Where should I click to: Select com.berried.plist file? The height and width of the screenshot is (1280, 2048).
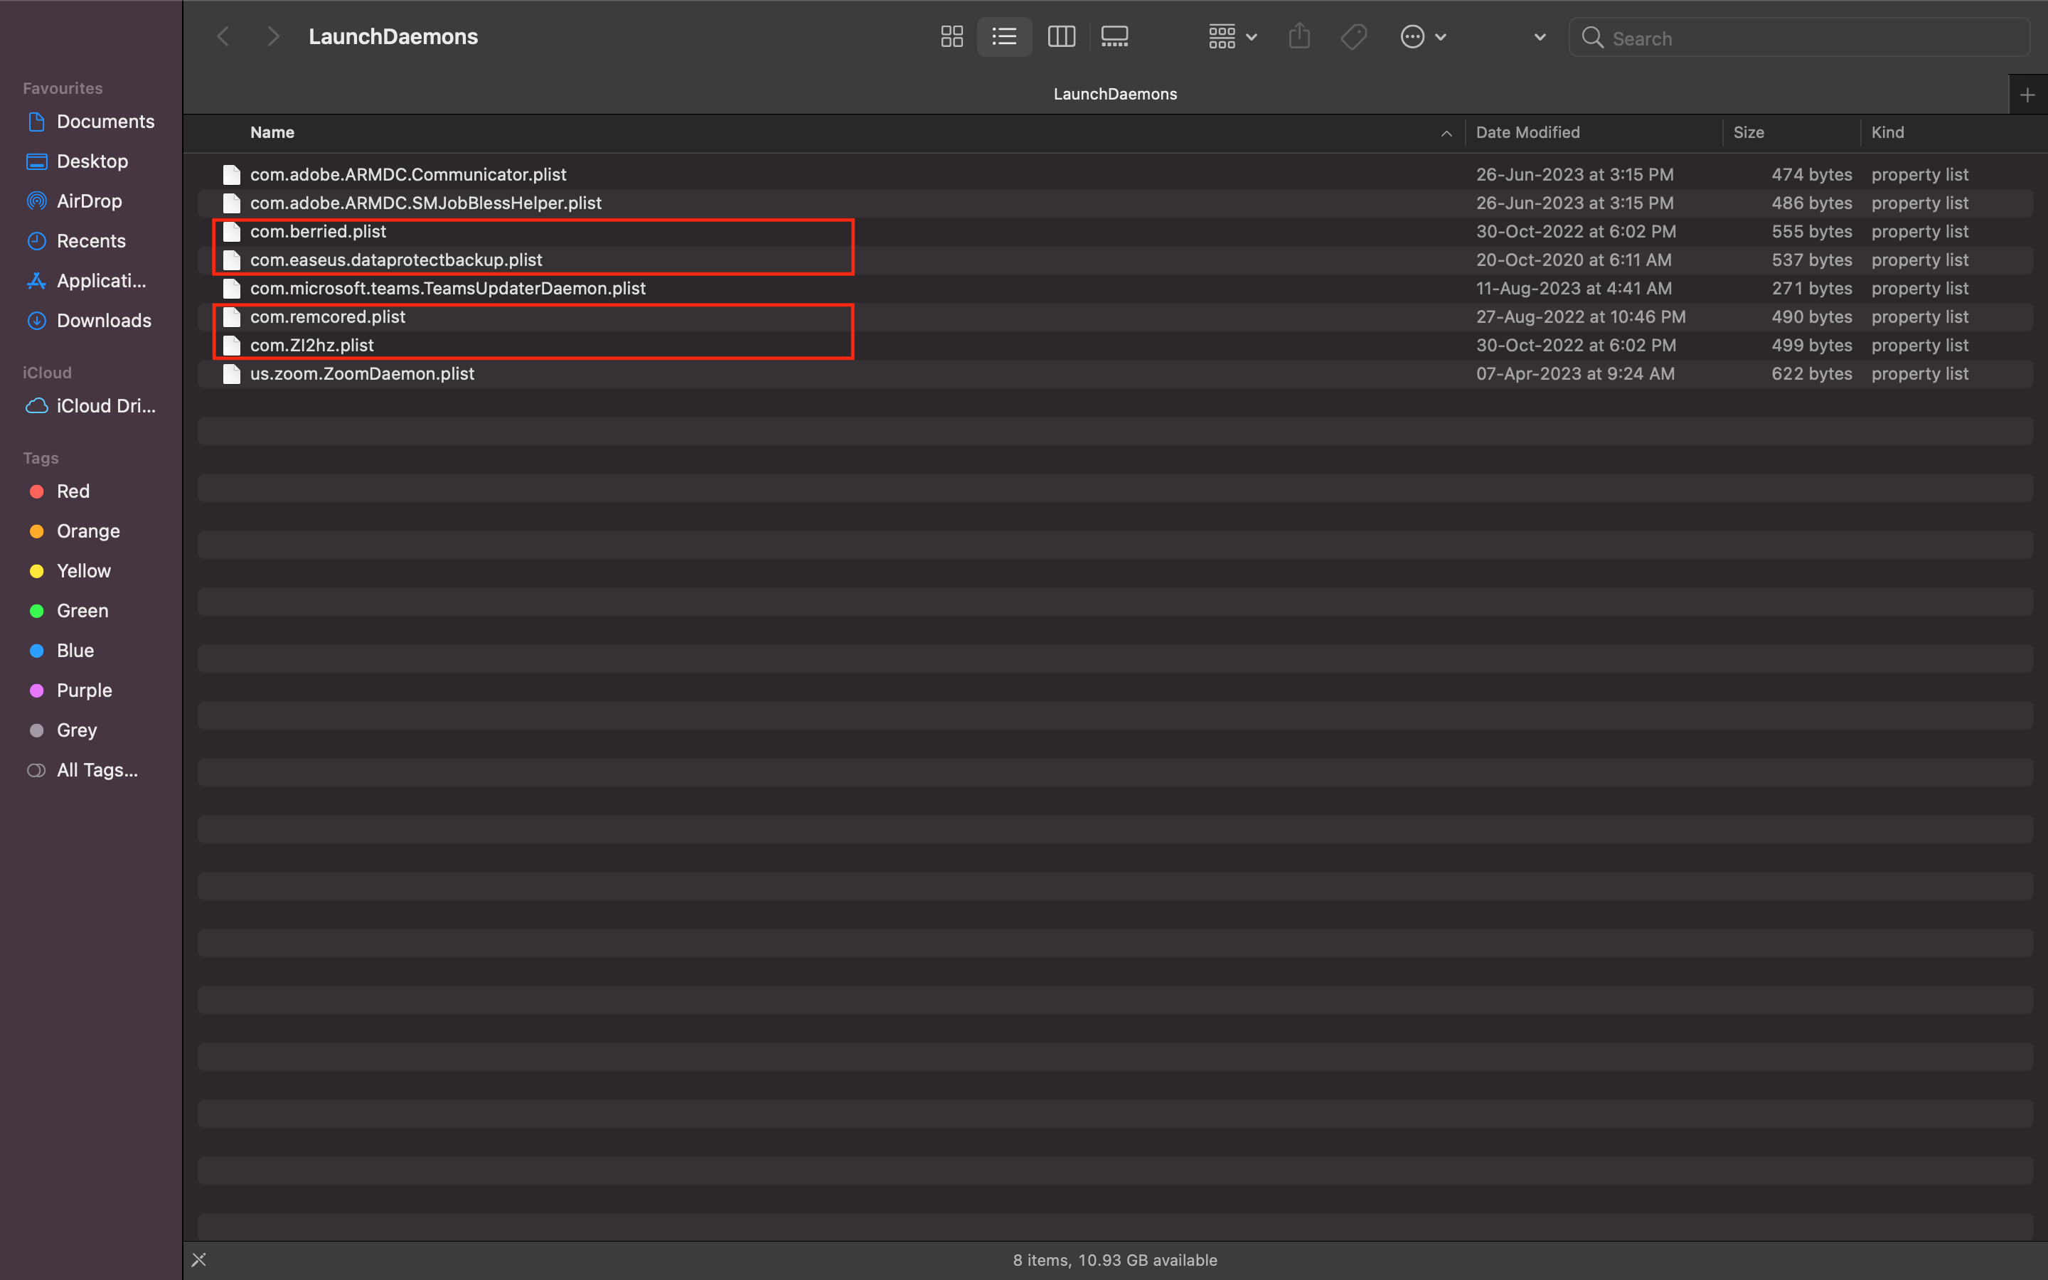[318, 231]
